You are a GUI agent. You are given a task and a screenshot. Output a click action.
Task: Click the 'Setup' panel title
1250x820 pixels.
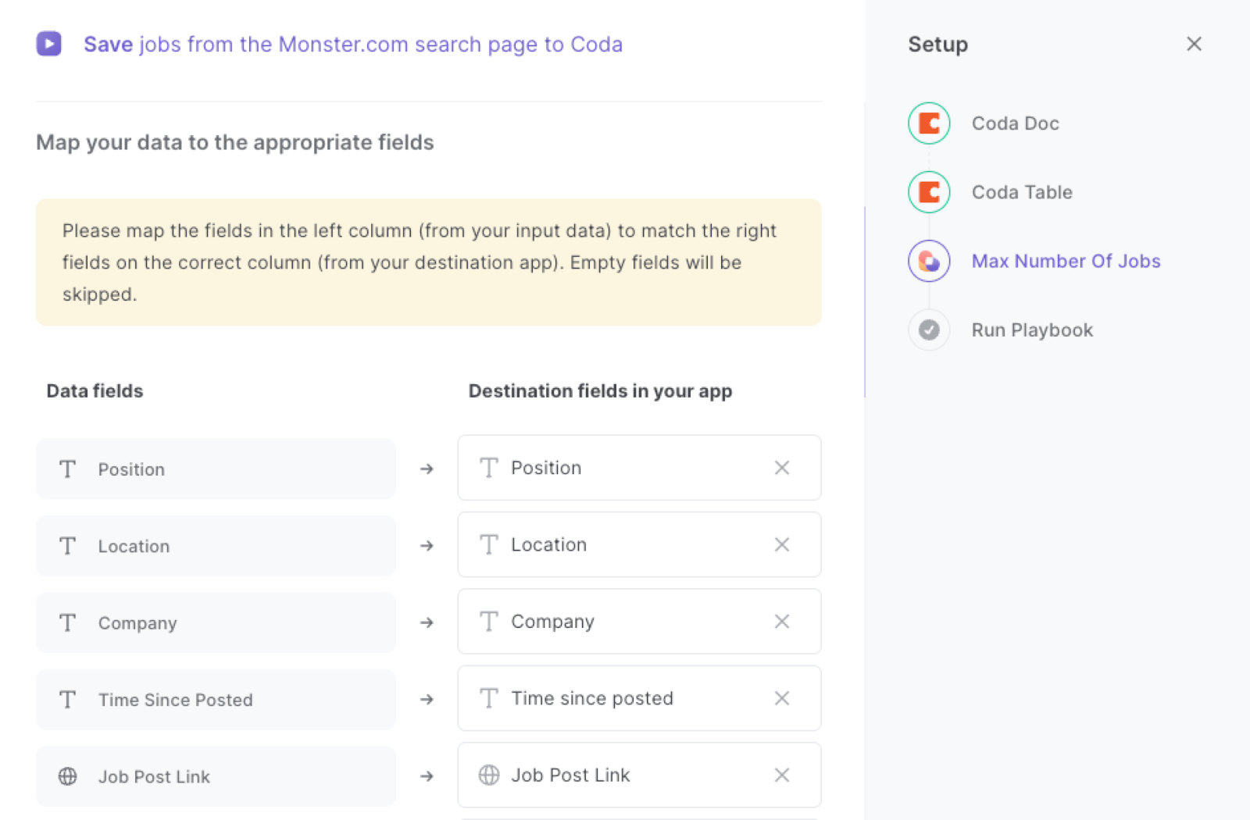click(937, 45)
